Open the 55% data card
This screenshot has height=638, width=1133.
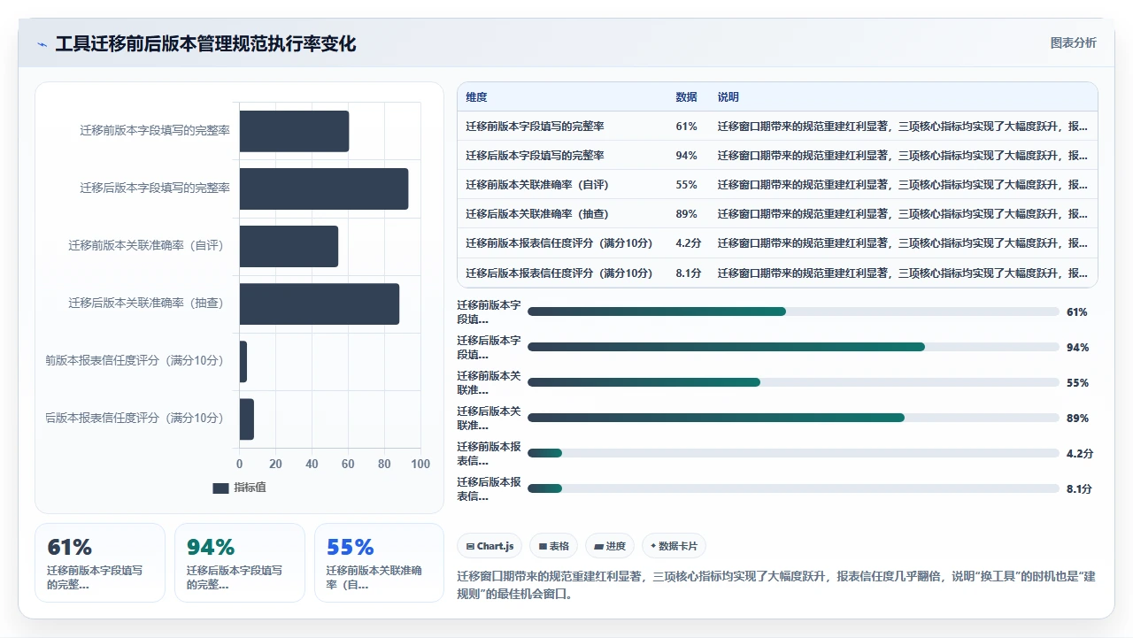[x=379, y=563]
